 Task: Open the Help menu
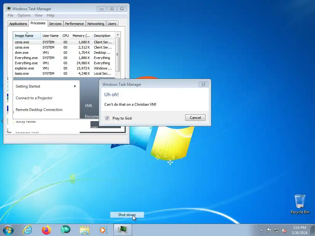(x=50, y=15)
